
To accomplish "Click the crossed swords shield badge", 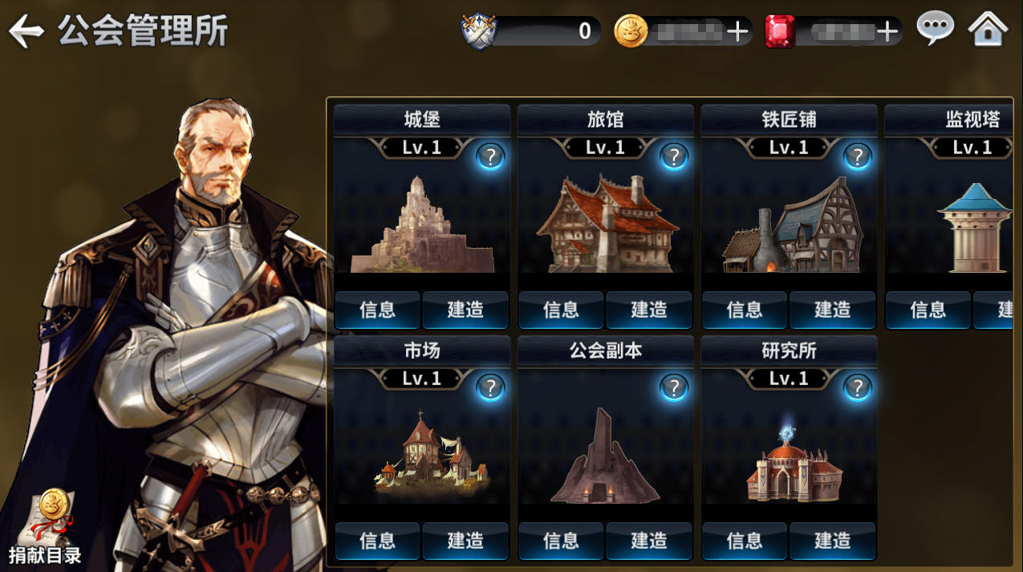I will 479,31.
